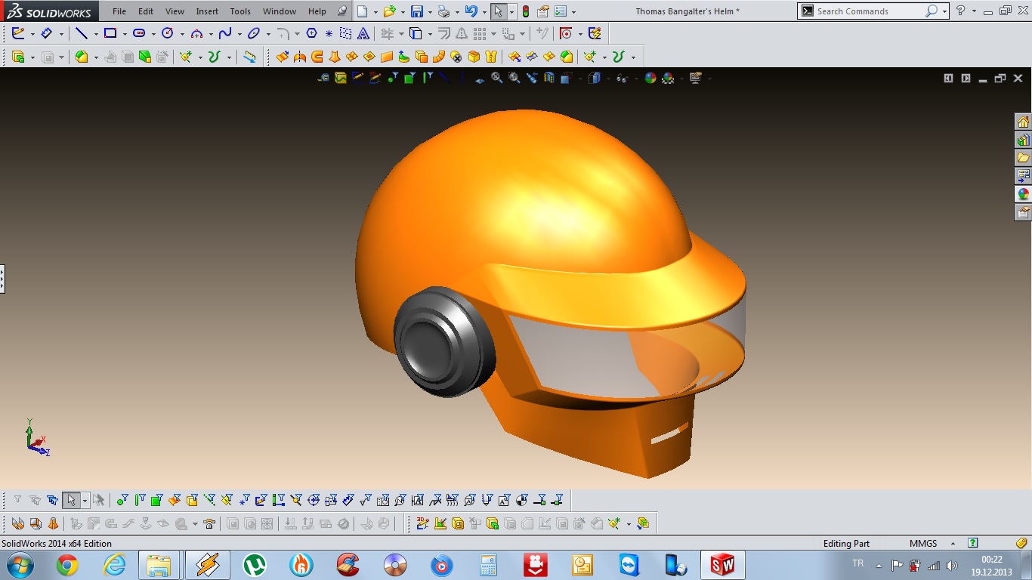Click the Extruded Boss/Base feature icon

tap(18, 57)
